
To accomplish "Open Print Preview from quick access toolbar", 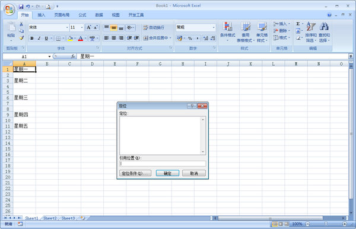I will click(x=48, y=7).
